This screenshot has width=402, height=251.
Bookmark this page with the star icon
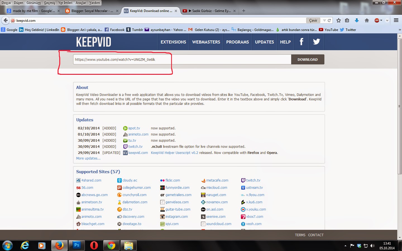tap(339, 20)
